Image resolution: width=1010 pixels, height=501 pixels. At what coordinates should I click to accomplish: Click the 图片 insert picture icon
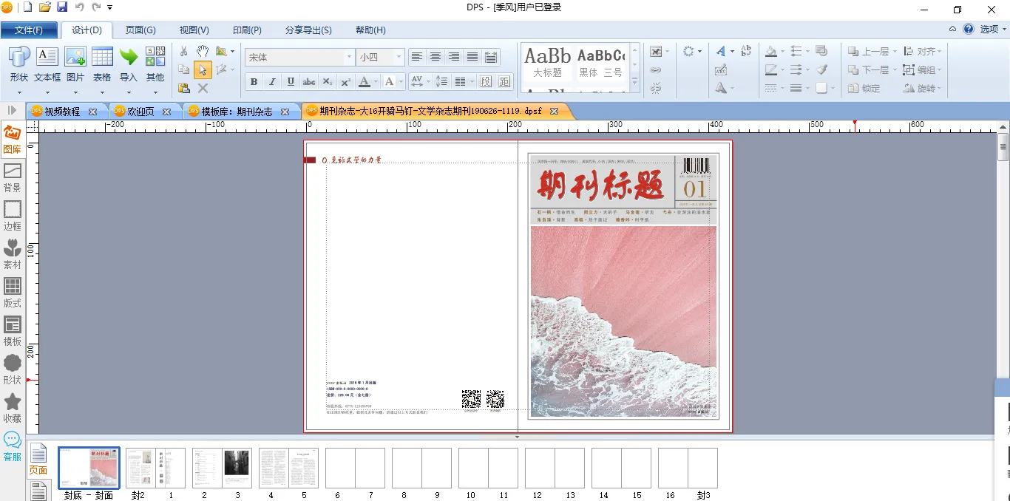75,64
